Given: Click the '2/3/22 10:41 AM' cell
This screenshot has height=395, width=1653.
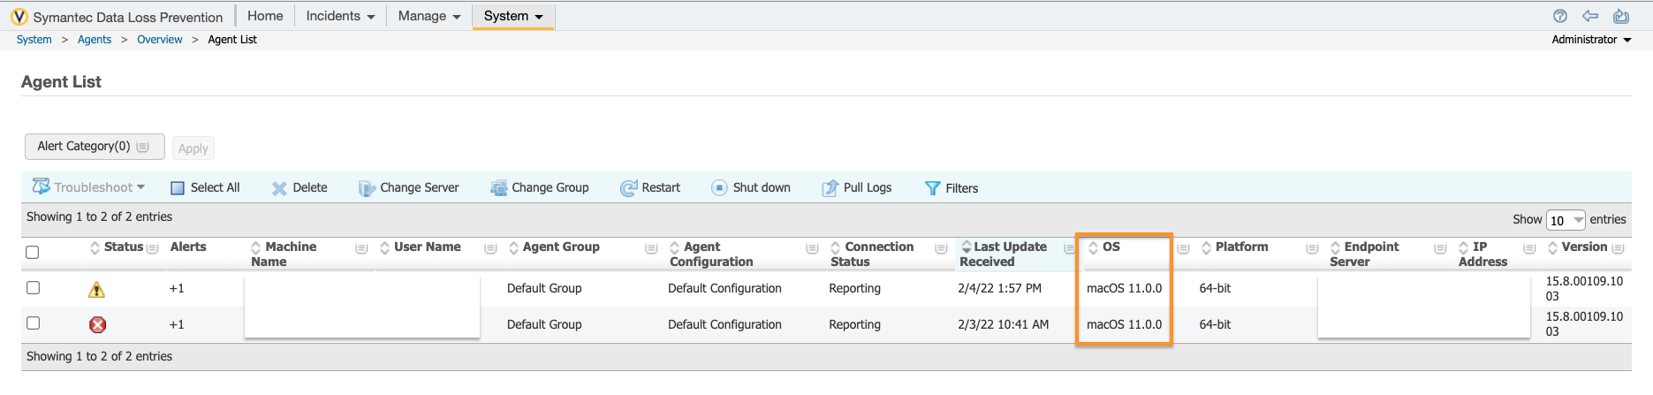Looking at the screenshot, I should coord(1004,324).
